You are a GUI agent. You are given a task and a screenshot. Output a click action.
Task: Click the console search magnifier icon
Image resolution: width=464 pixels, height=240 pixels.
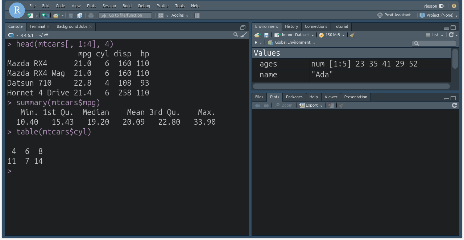(236, 35)
